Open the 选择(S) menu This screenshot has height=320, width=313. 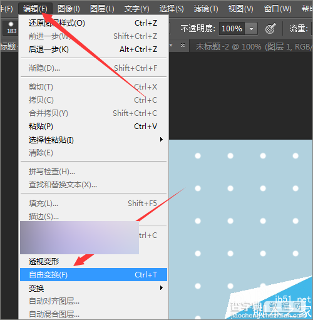click(x=172, y=9)
